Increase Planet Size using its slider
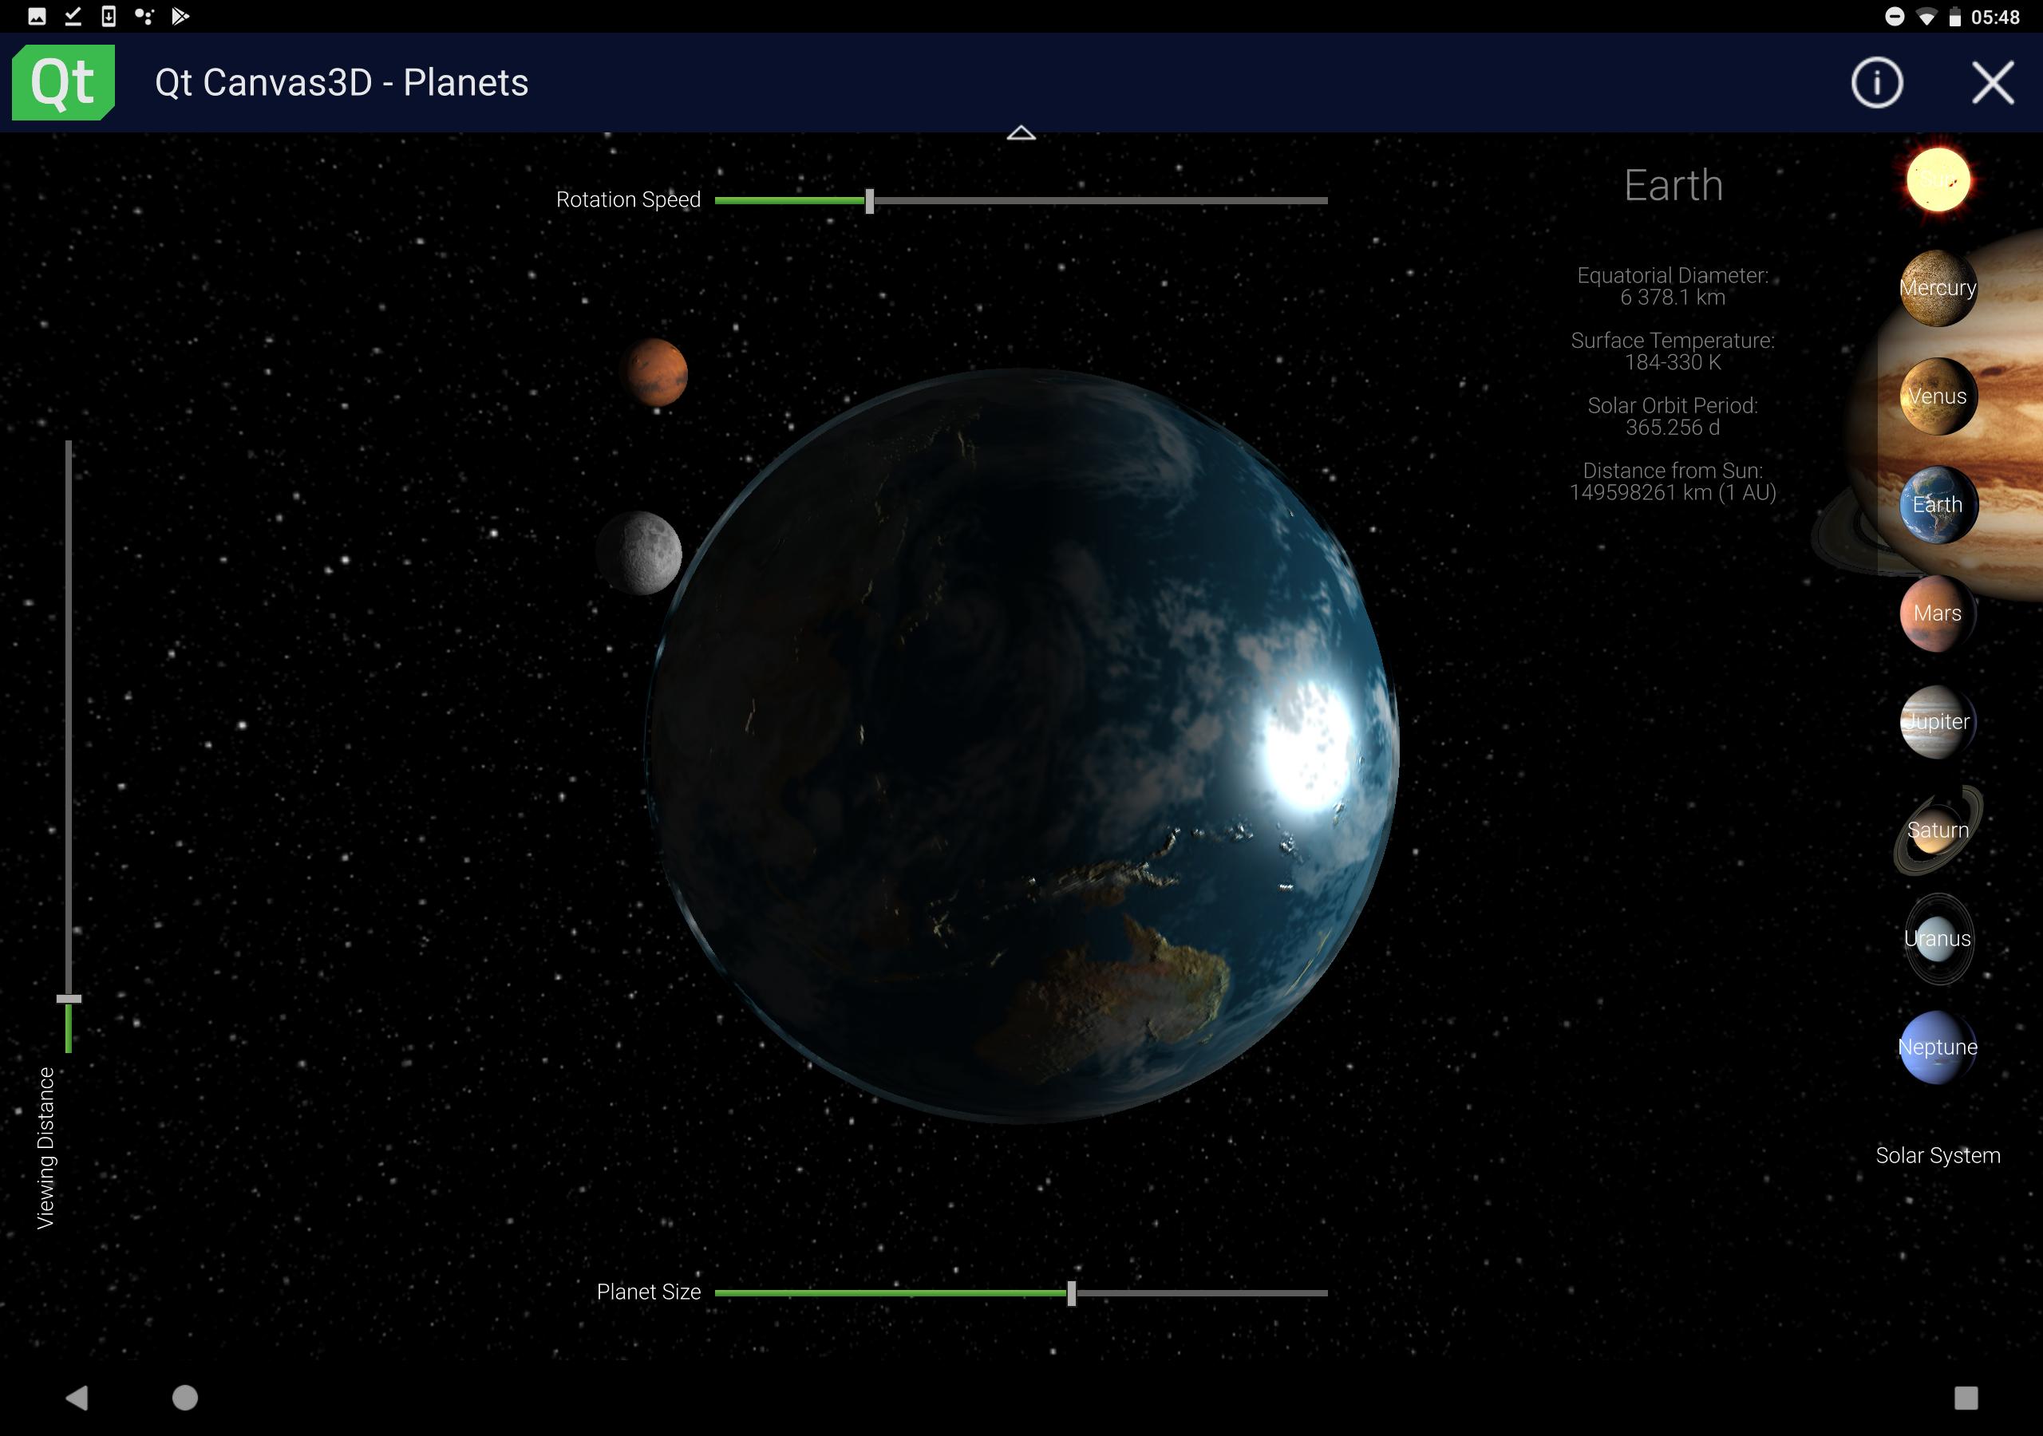Image resolution: width=2043 pixels, height=1436 pixels. pyautogui.click(x=1071, y=1291)
